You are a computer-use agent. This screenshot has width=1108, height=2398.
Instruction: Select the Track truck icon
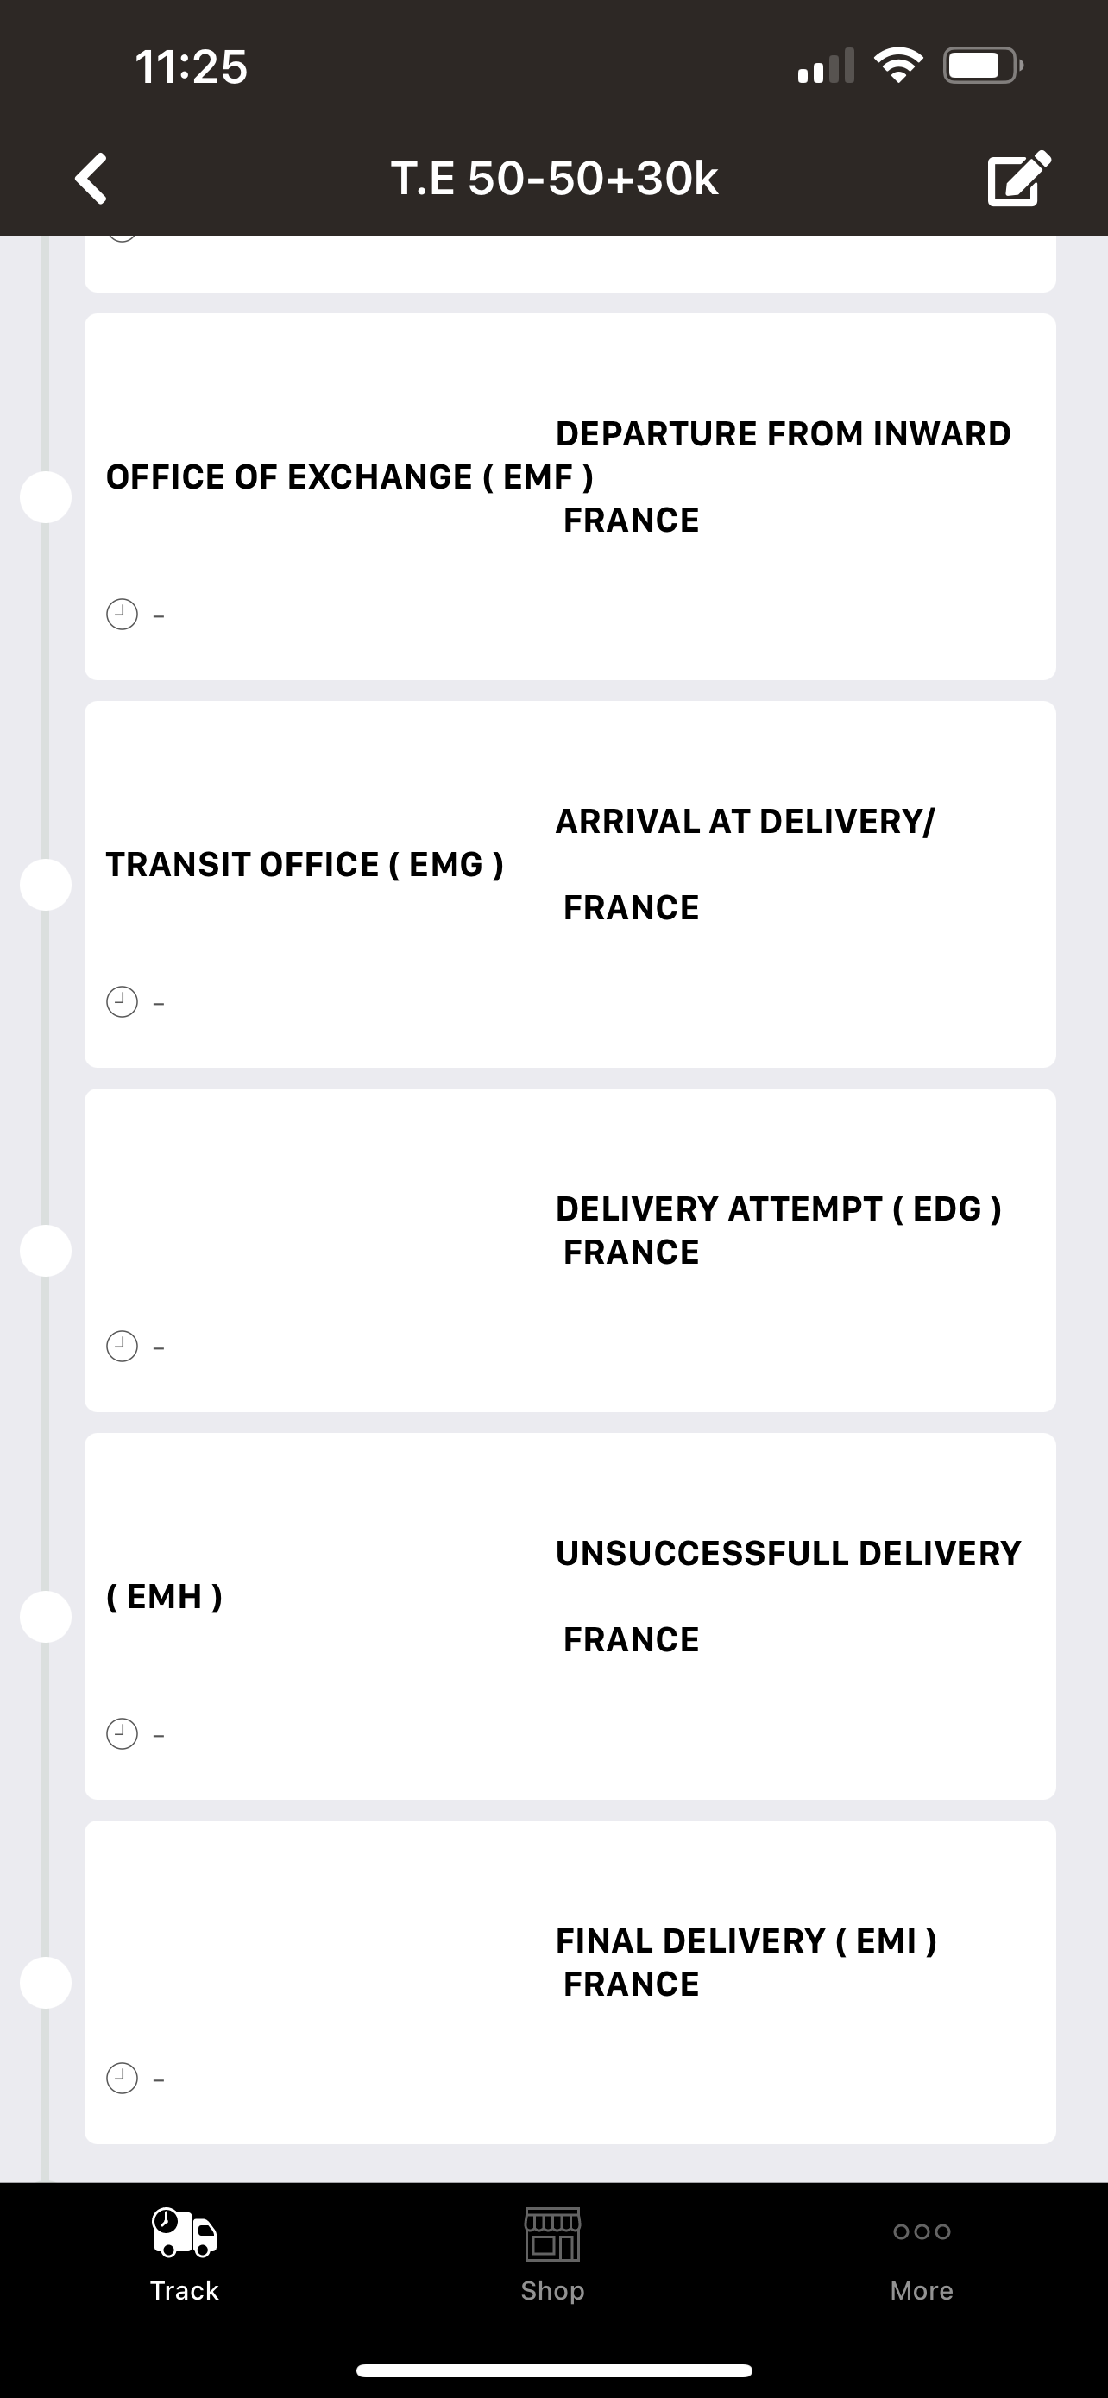coord(184,2232)
